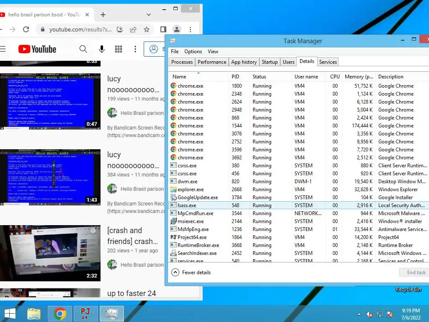Click the Windows Start button
The image size is (429, 322).
(10, 314)
